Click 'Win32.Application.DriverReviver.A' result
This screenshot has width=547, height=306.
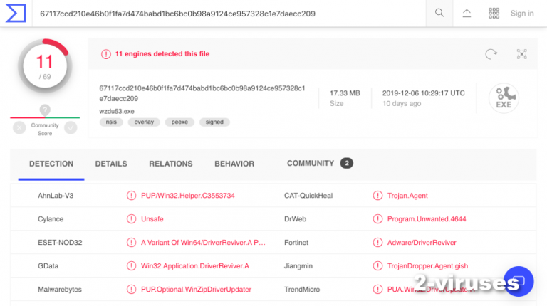195,266
